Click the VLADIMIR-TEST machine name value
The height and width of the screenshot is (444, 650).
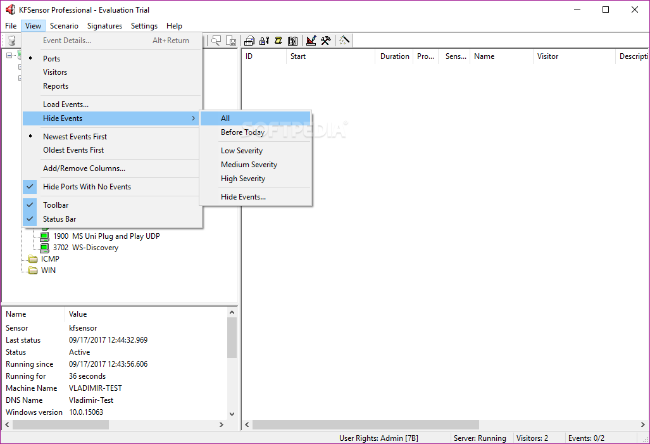(96, 388)
